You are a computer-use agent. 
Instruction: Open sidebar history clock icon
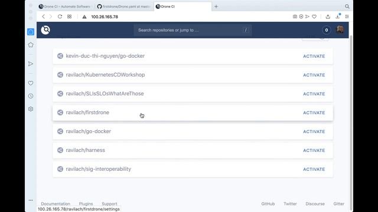point(31,96)
